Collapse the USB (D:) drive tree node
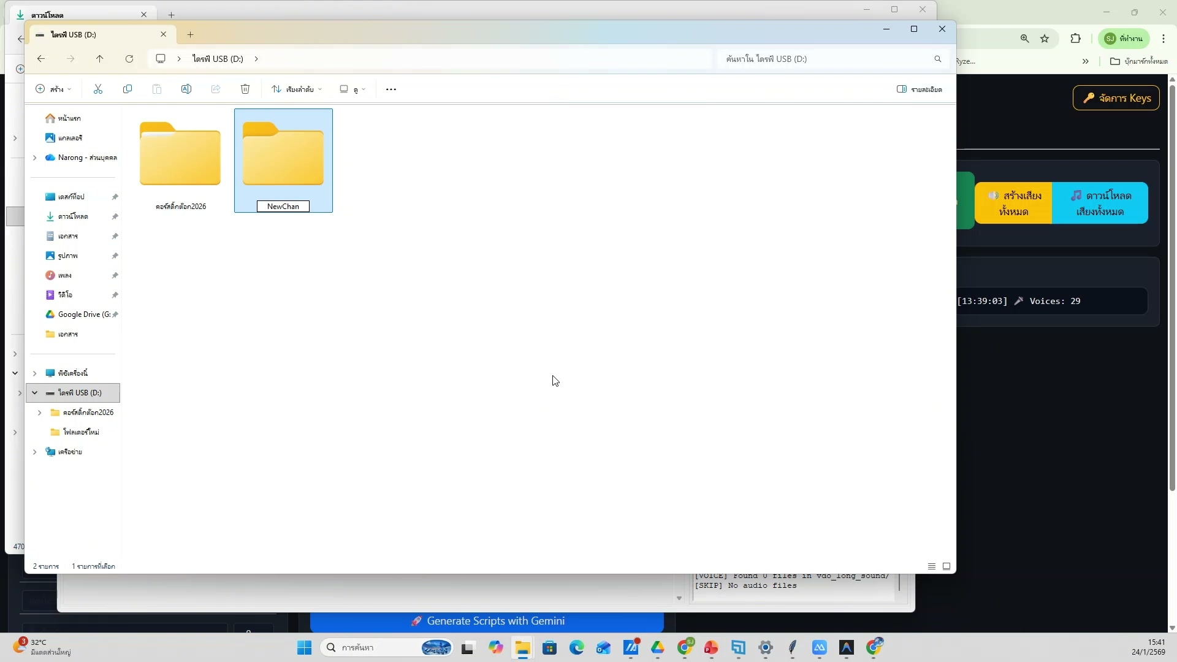Viewport: 1177px width, 662px height. [35, 393]
